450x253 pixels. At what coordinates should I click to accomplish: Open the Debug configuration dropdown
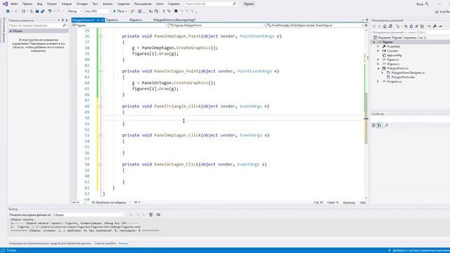pos(75,11)
